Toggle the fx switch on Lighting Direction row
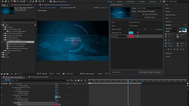Screen dimensions: 189x106 click(x=1, y=87)
